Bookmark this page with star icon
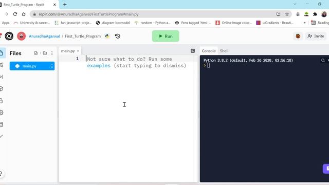Image resolution: width=329 pixels, height=185 pixels. pyautogui.click(x=287, y=14)
